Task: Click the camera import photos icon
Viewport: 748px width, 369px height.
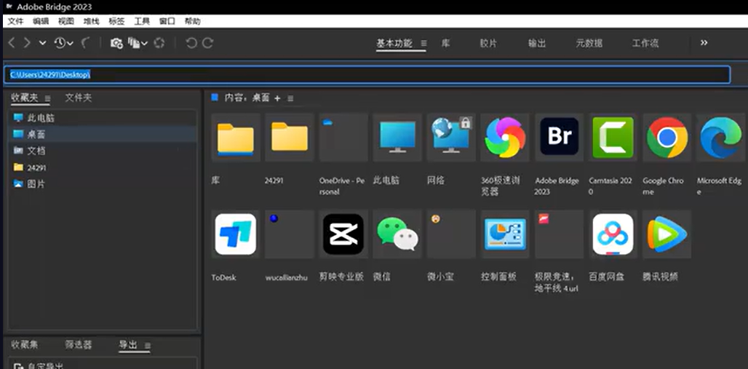Action: 116,43
